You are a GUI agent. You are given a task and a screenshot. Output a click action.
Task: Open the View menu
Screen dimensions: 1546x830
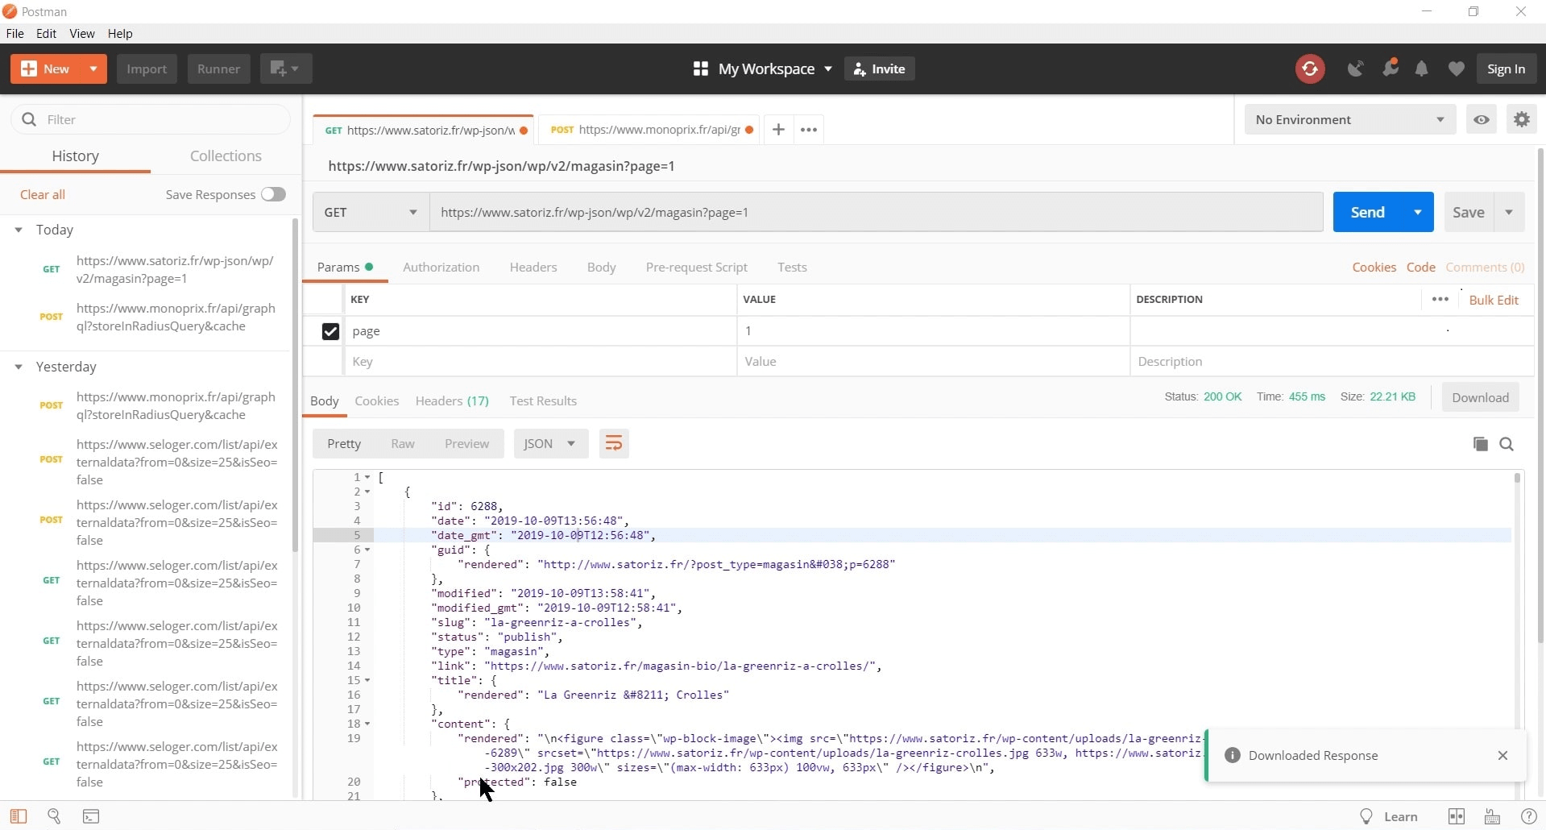pyautogui.click(x=82, y=34)
